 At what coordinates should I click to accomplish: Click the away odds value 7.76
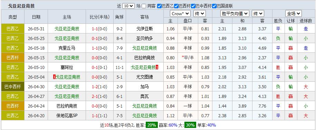point(262,106)
